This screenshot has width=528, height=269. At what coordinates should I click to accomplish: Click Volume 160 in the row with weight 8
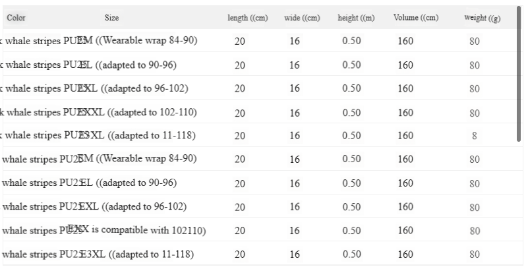tap(405, 136)
